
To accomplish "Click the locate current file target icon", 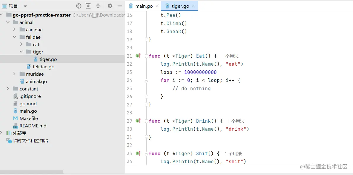I will pyautogui.click(x=78, y=6).
